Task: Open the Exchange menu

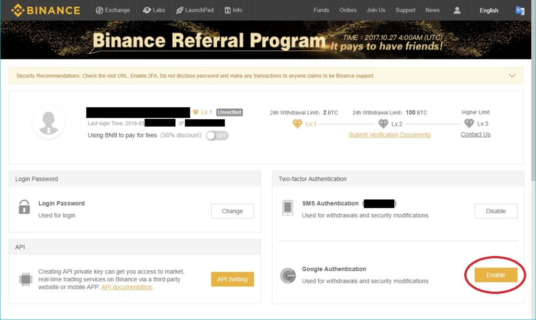Action: (113, 10)
